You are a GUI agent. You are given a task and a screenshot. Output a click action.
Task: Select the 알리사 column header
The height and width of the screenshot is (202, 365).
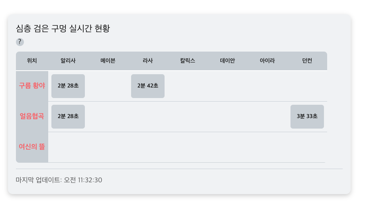68,61
